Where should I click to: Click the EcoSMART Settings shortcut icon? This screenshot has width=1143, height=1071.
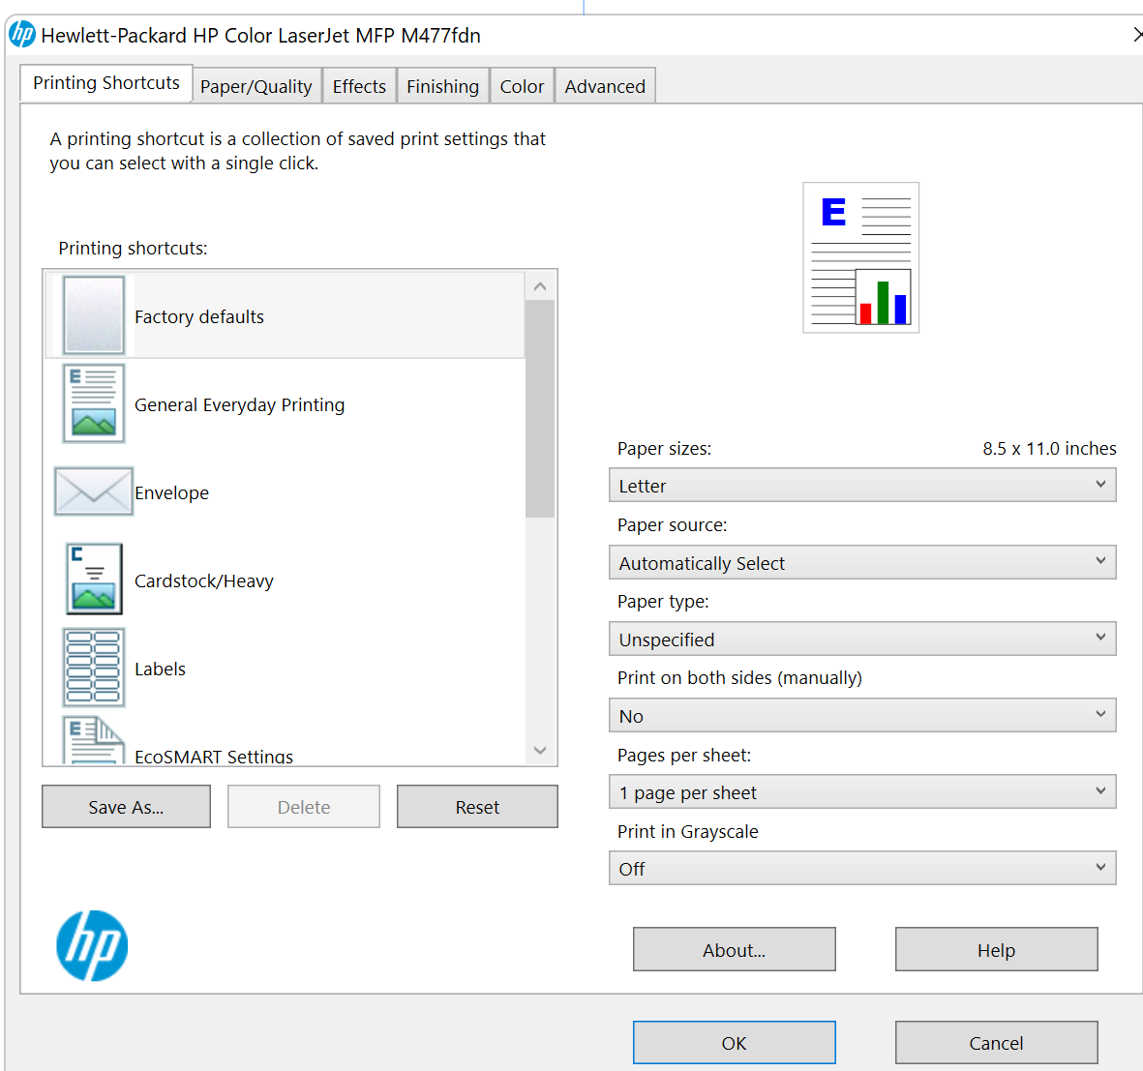[93, 740]
